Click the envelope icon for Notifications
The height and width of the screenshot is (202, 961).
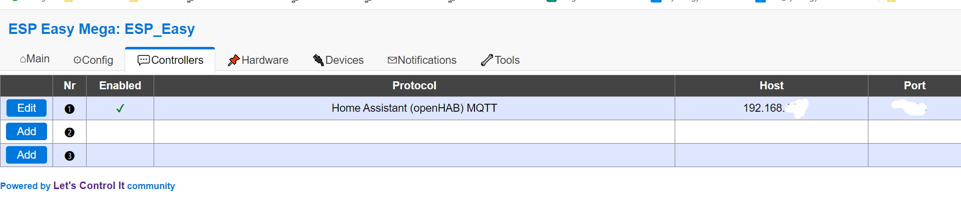click(x=392, y=60)
